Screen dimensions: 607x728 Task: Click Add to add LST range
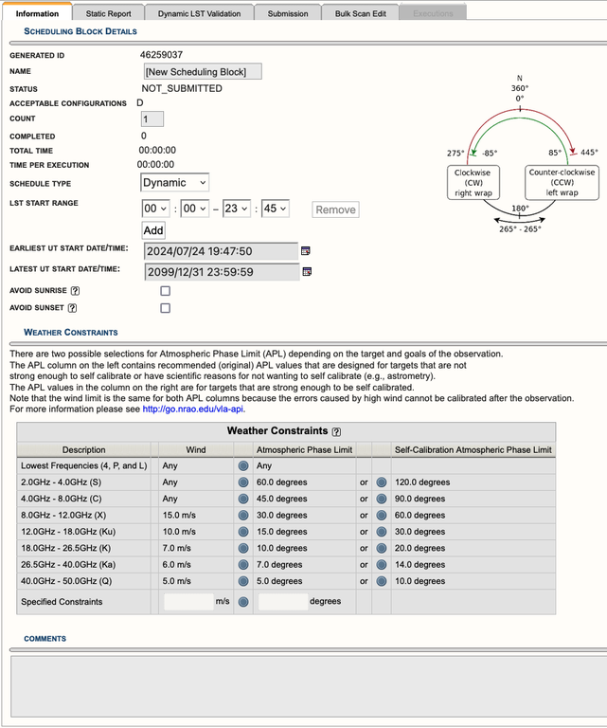click(x=153, y=230)
